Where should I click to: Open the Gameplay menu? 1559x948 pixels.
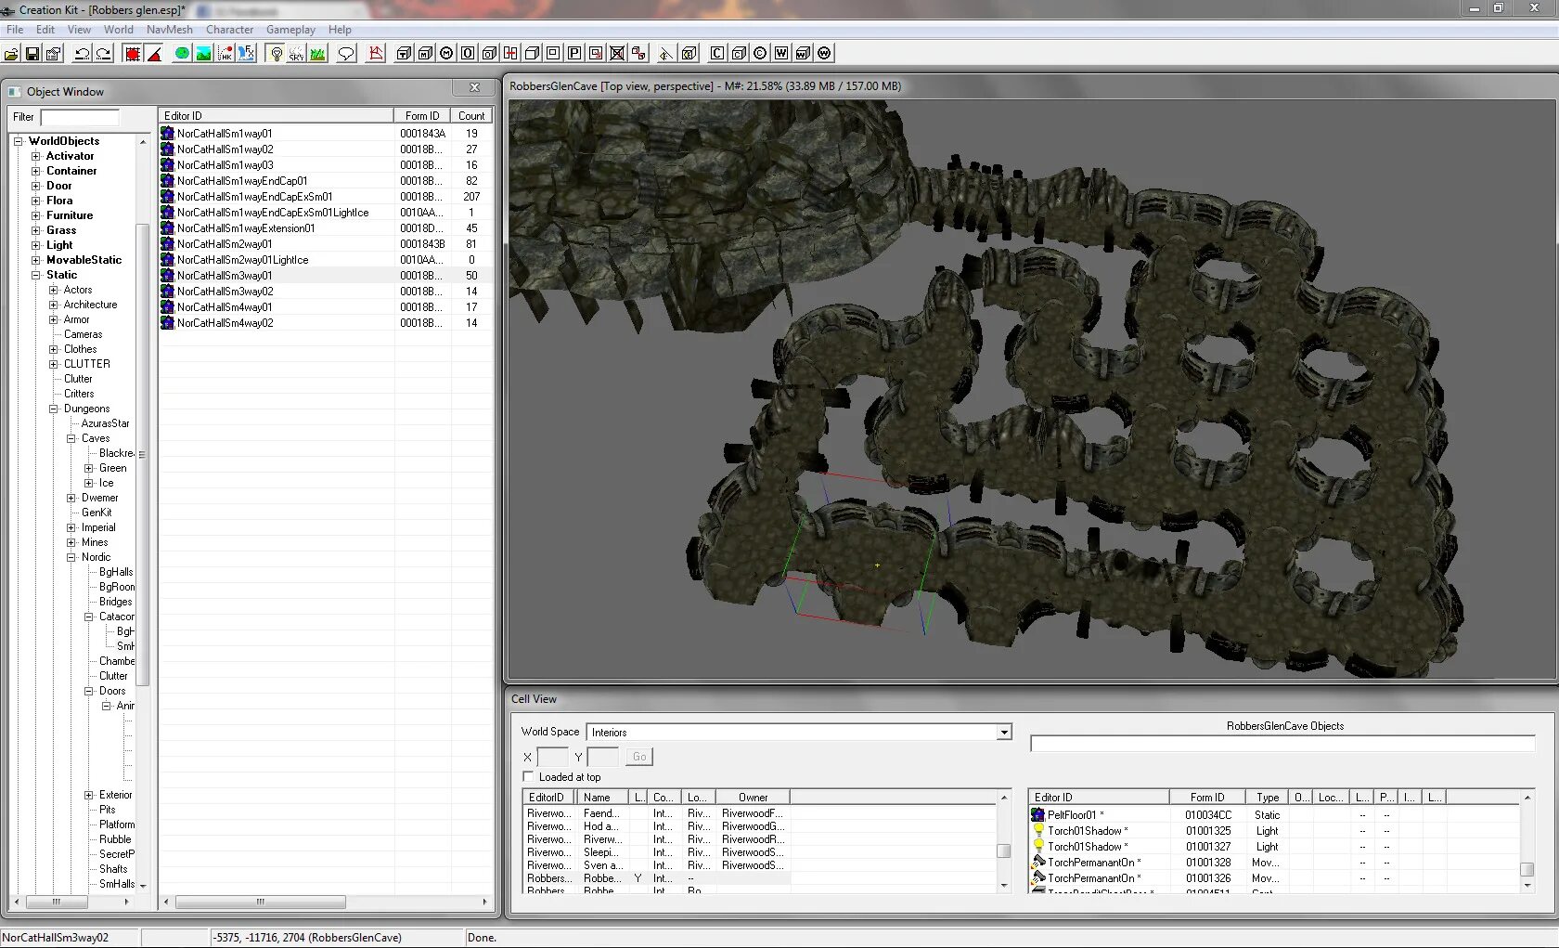tap(290, 30)
